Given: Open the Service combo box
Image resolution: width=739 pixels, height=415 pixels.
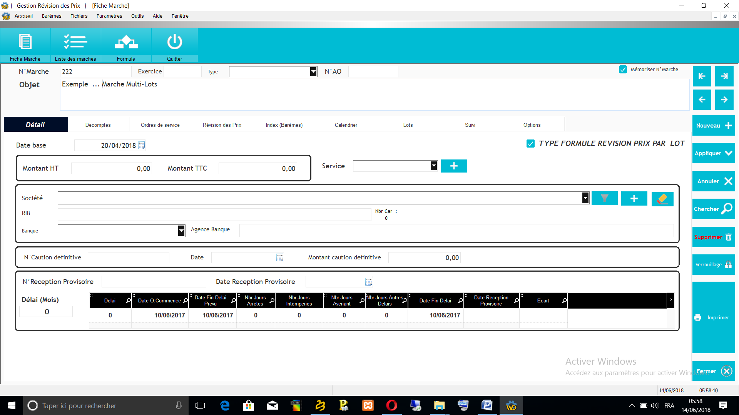Looking at the screenshot, I should (x=434, y=166).
